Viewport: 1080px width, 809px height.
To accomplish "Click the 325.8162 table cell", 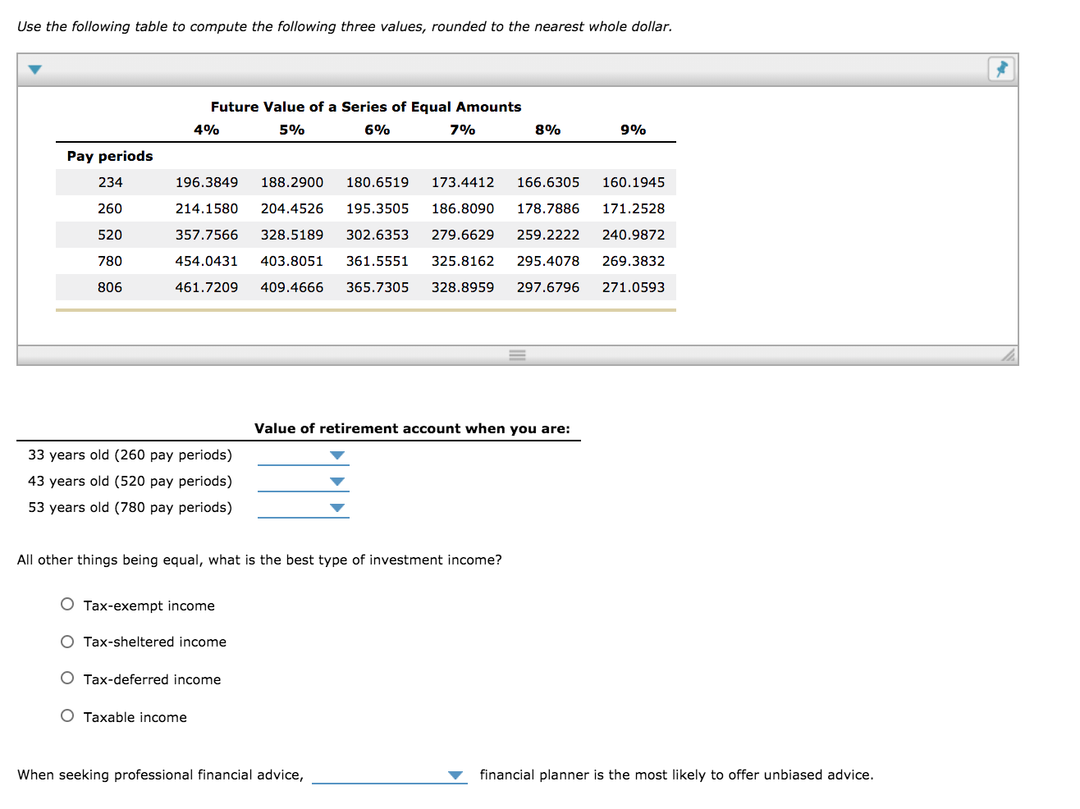I will [x=463, y=261].
